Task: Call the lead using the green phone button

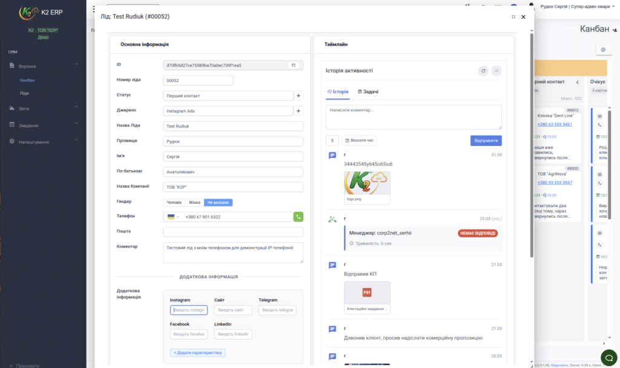Action: pyautogui.click(x=298, y=217)
